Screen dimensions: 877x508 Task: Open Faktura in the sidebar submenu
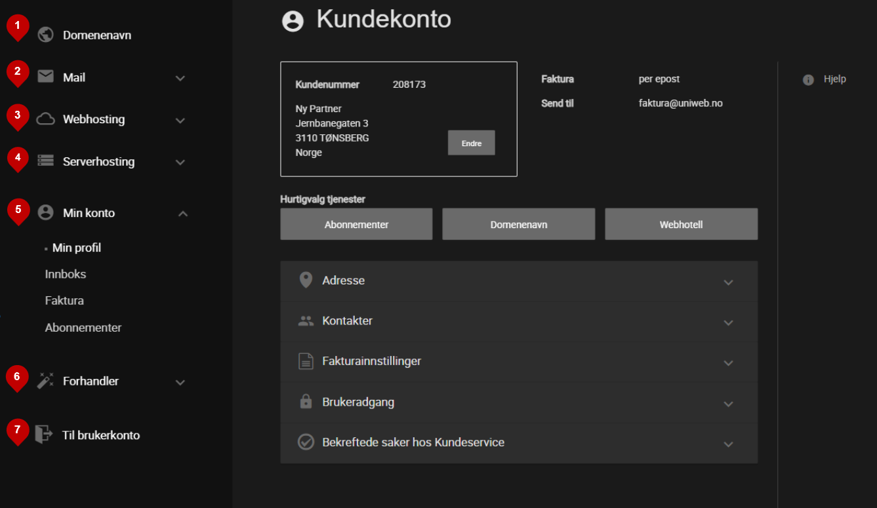pos(64,301)
